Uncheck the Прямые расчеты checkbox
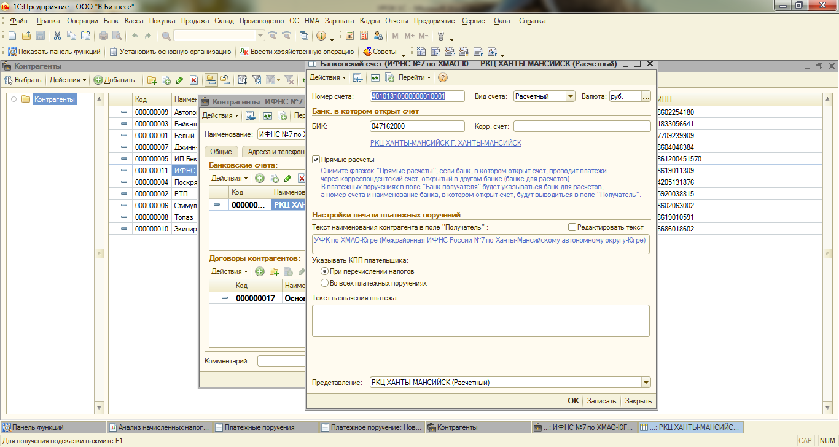The width and height of the screenshot is (839, 447). [x=316, y=160]
